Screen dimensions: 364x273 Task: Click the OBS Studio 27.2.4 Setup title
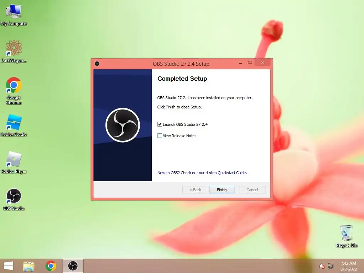[x=181, y=64]
